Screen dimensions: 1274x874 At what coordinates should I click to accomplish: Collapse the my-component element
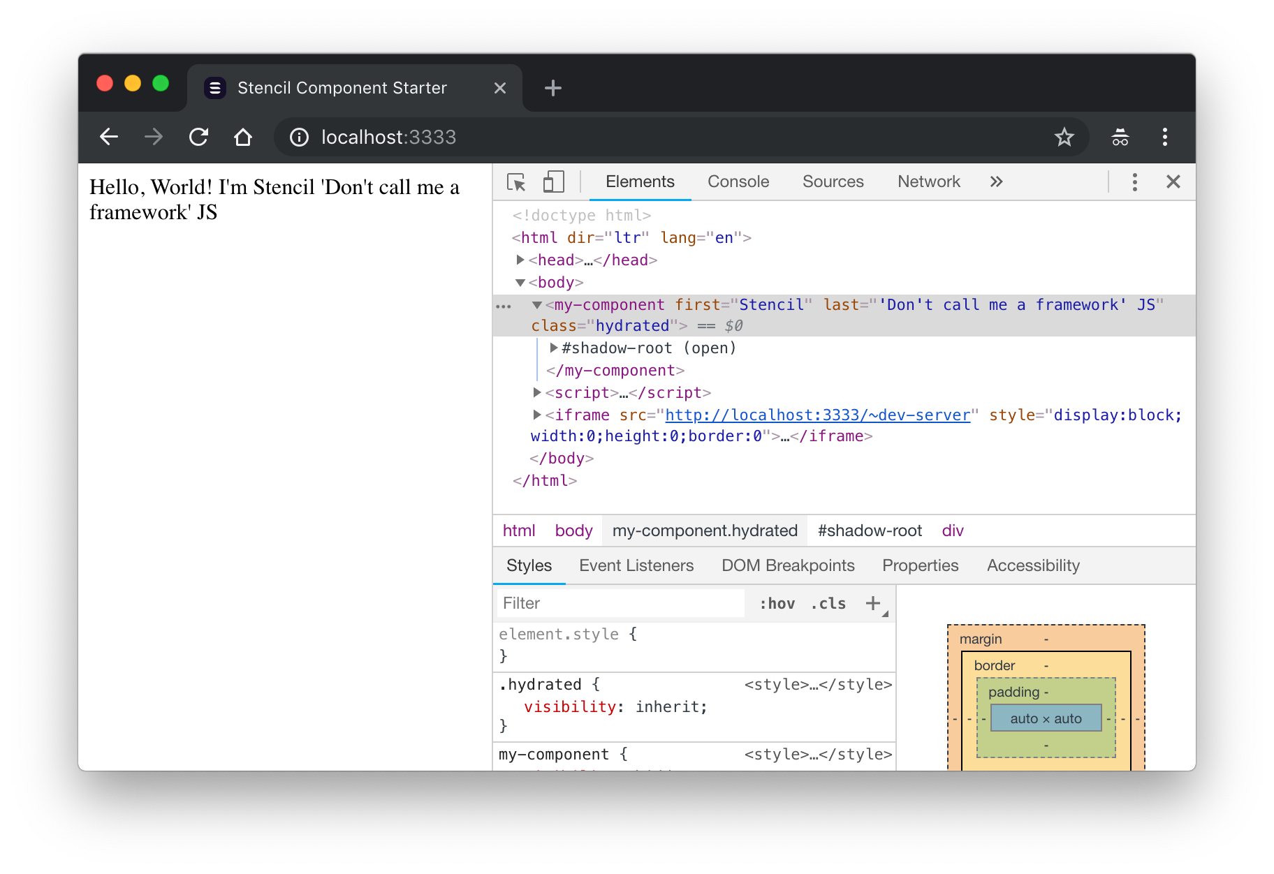[x=537, y=305]
